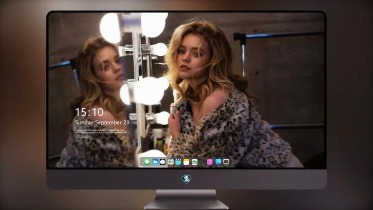Image resolution: width=373 pixels, height=210 pixels.
Task: Open the blue App Store icon
Action: click(x=218, y=162)
